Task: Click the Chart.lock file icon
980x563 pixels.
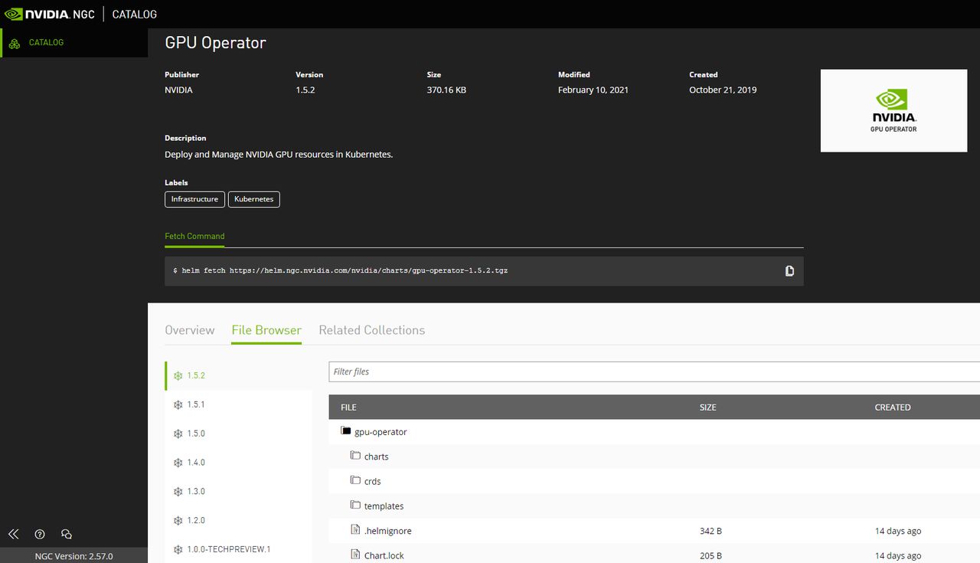Action: pos(355,555)
